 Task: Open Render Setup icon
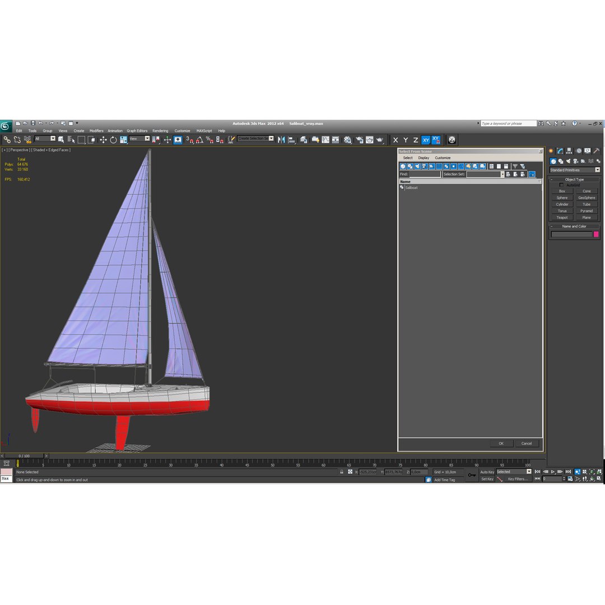360,139
